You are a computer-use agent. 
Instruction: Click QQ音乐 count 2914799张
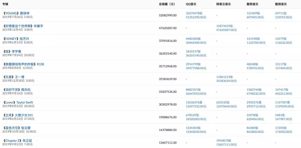(193, 64)
